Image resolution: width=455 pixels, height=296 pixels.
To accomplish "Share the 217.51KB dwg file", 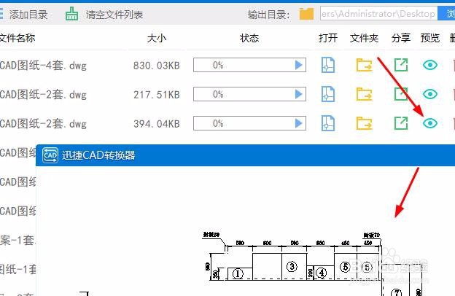I will pyautogui.click(x=401, y=94).
